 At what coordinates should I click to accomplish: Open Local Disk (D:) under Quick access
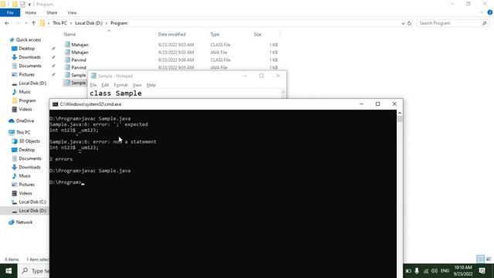pos(32,83)
